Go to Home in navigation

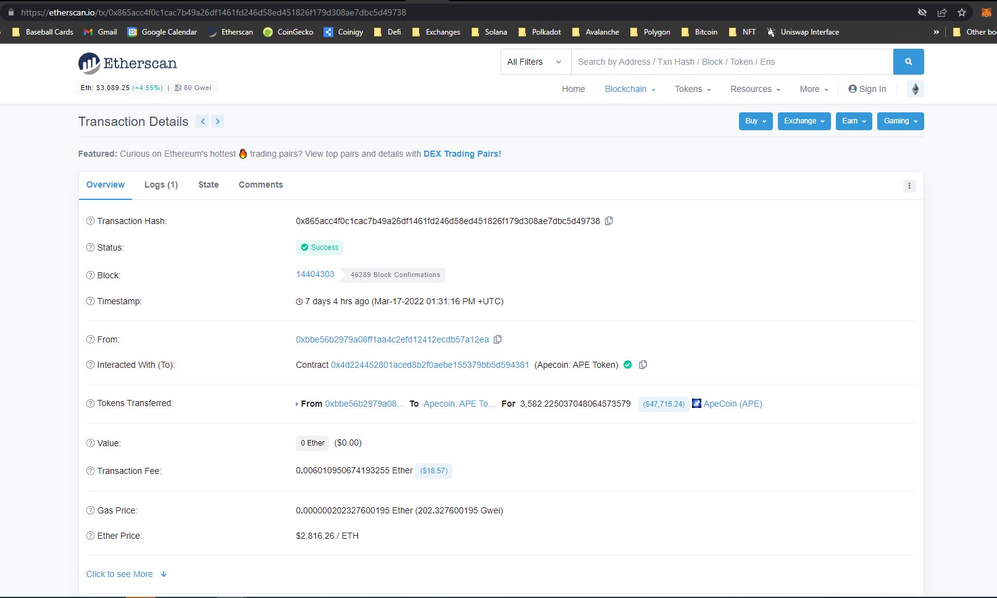574,89
